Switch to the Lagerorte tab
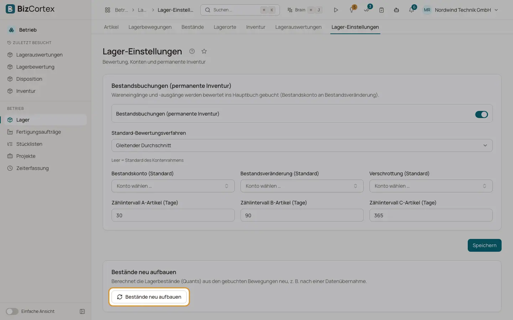The height and width of the screenshot is (320, 513). click(x=225, y=27)
